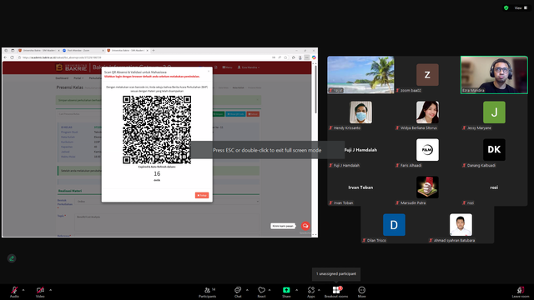Start camera with the Video icon

click(x=40, y=291)
